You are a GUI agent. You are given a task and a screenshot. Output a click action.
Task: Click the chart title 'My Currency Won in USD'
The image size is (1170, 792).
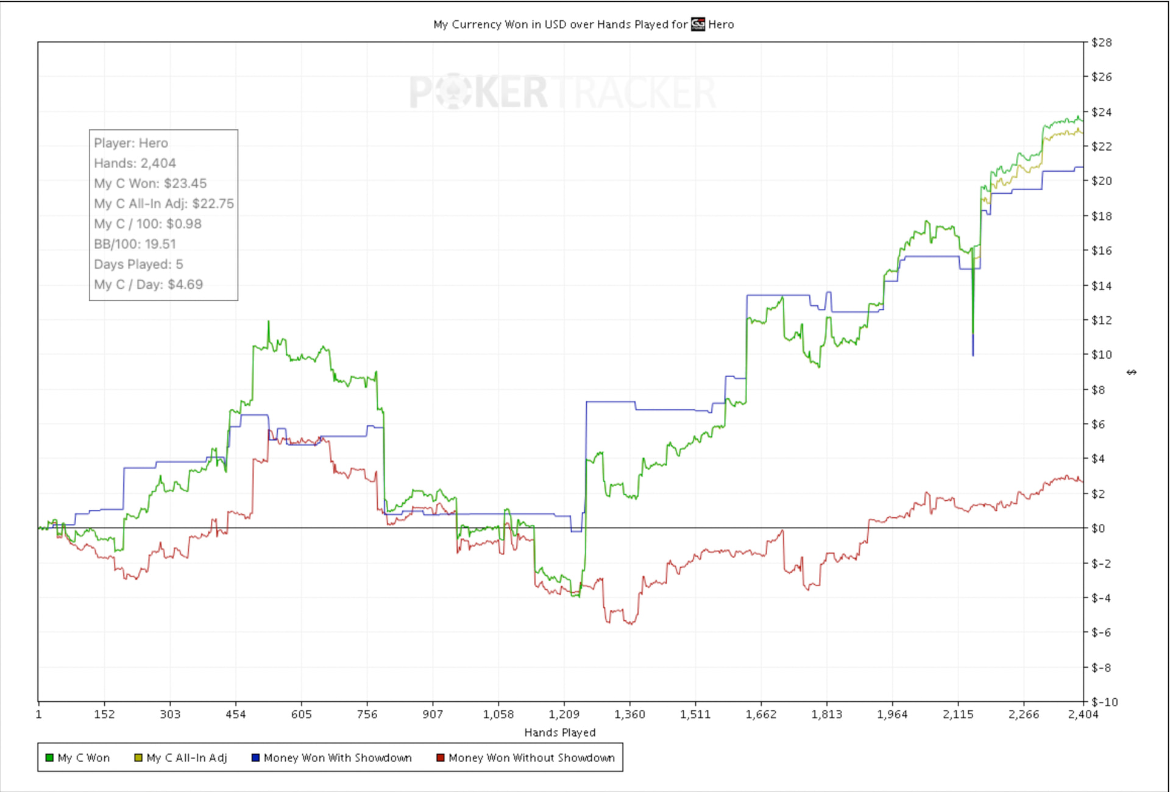point(500,24)
